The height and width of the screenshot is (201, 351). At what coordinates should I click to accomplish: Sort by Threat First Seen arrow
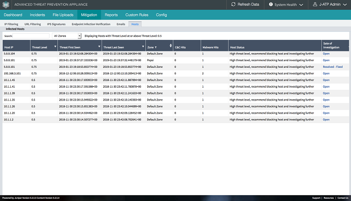coord(98,46)
